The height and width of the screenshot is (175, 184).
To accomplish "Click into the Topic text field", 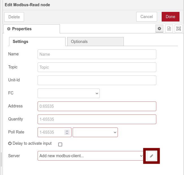I will tap(97, 67).
